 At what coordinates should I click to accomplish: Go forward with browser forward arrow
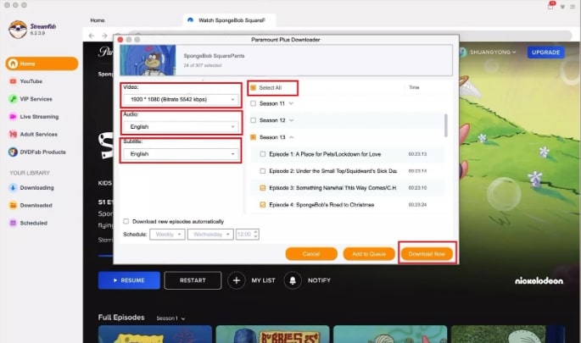104,36
